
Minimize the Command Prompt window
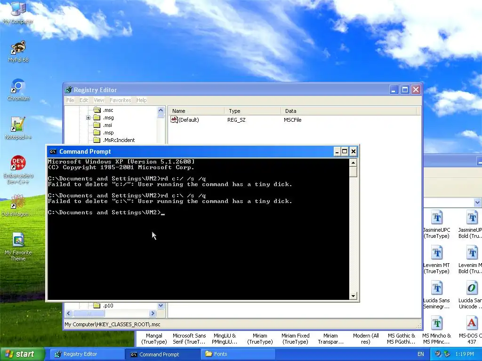click(337, 151)
